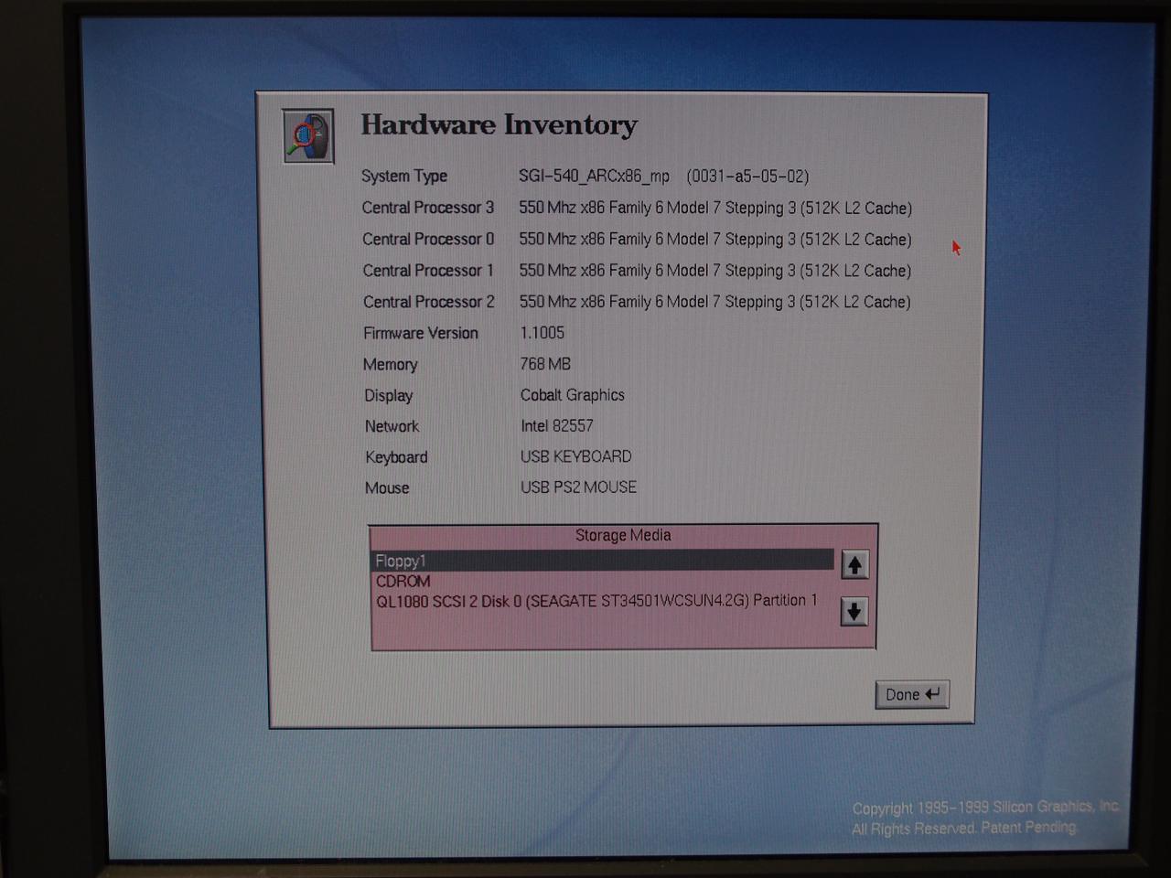Click firmware value 1.1005
This screenshot has height=878, width=1171.
tap(543, 333)
